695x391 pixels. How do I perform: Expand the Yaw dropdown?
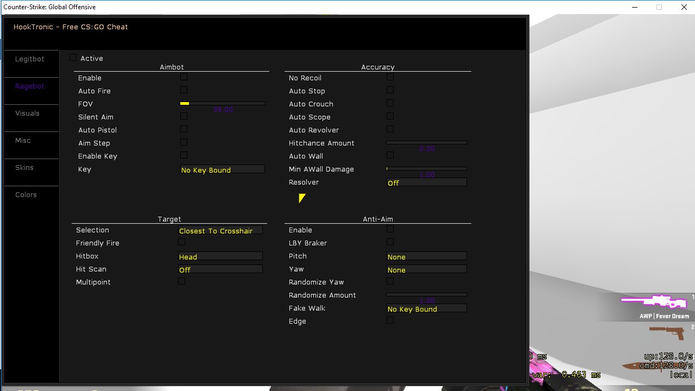[x=426, y=269]
